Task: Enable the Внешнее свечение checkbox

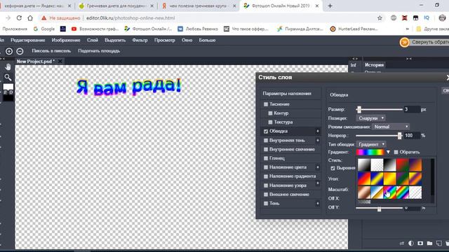Action: coord(266,195)
